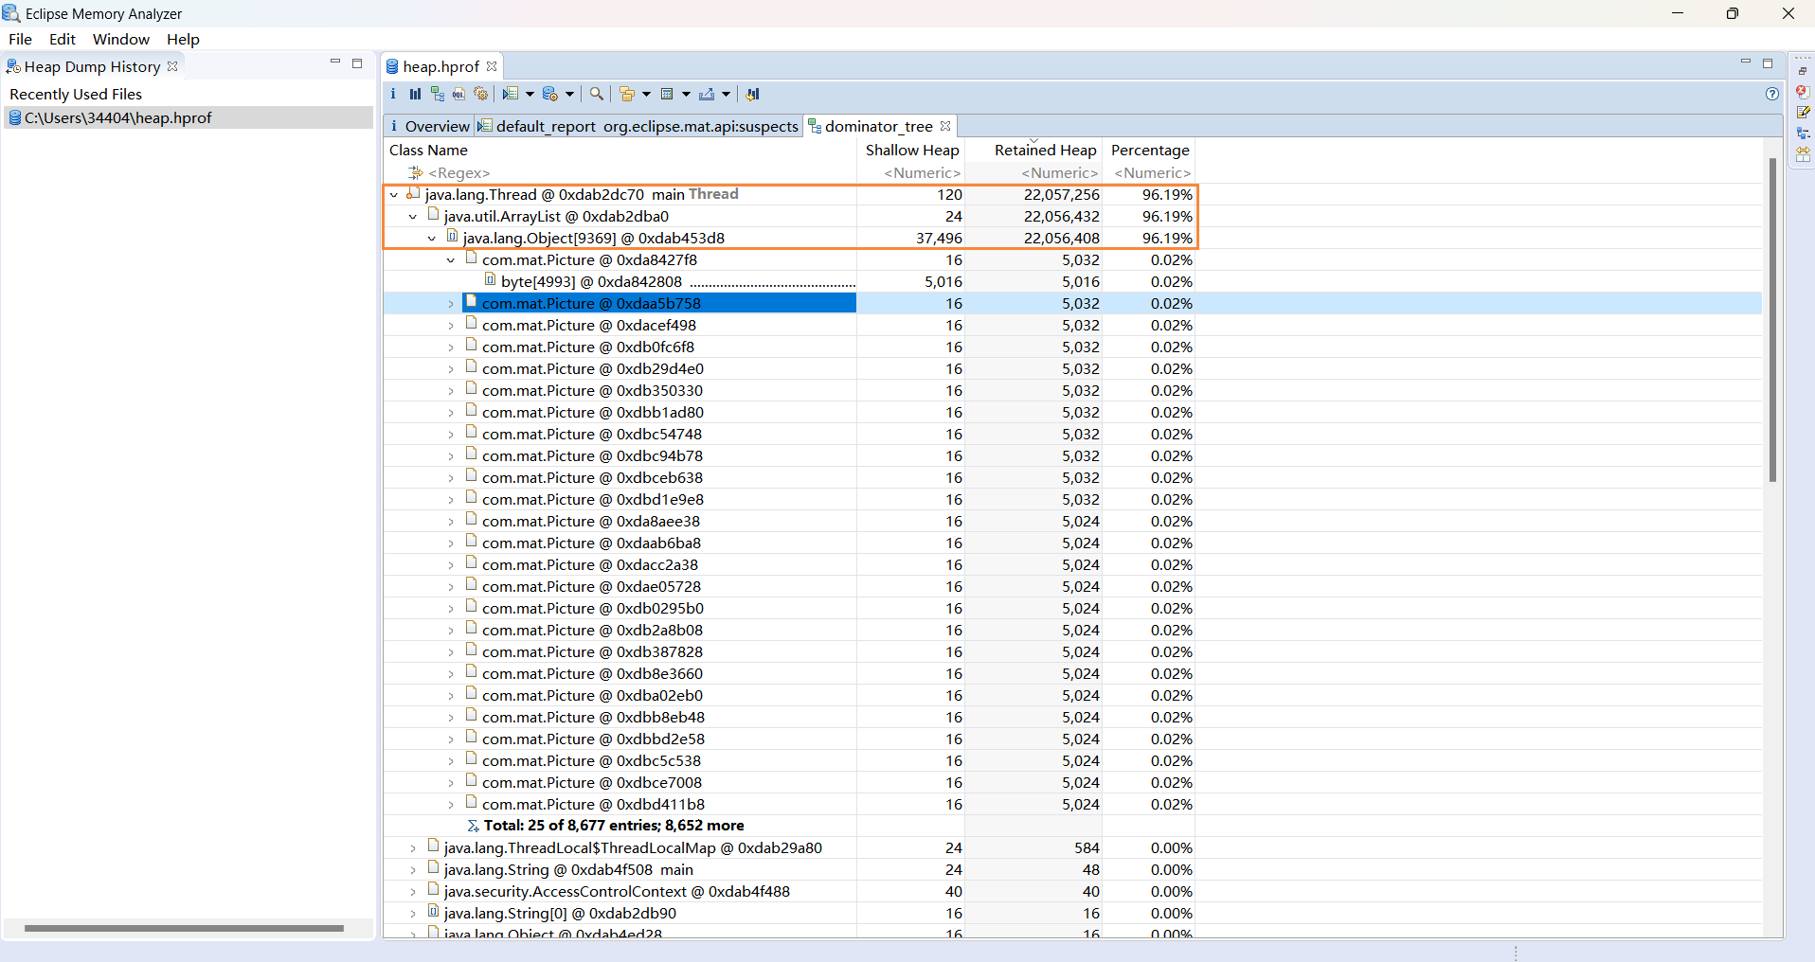Open the help question mark icon
This screenshot has height=962, width=1815.
[x=1772, y=94]
